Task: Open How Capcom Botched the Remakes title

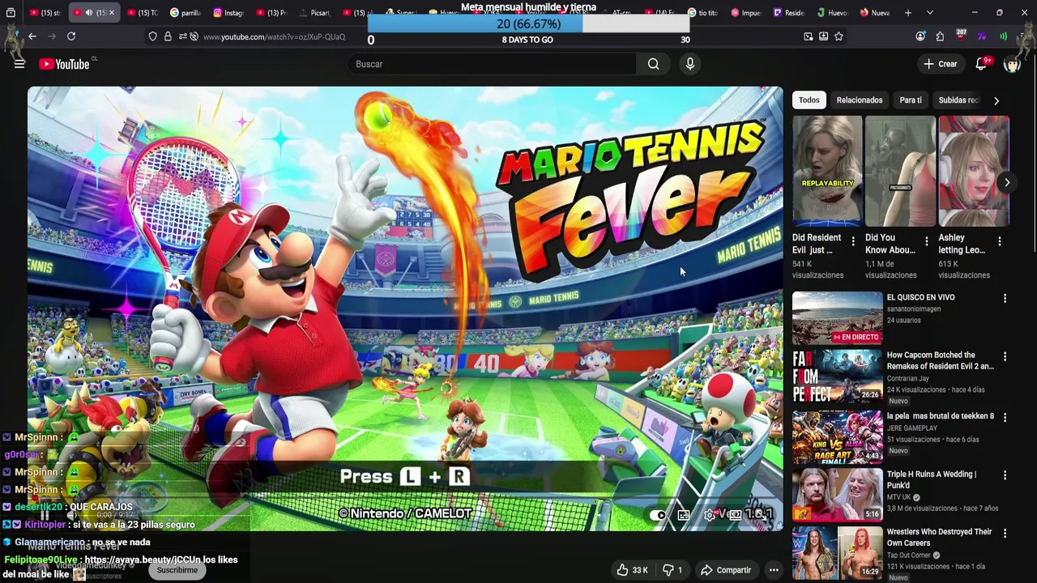Action: [x=940, y=360]
